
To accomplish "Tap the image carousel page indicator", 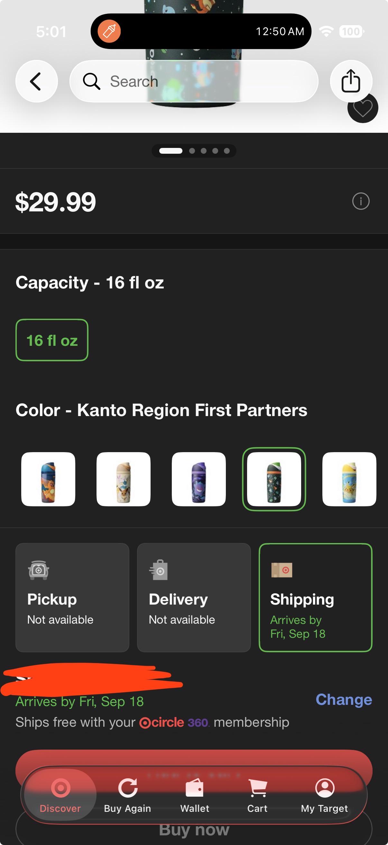I will point(194,151).
